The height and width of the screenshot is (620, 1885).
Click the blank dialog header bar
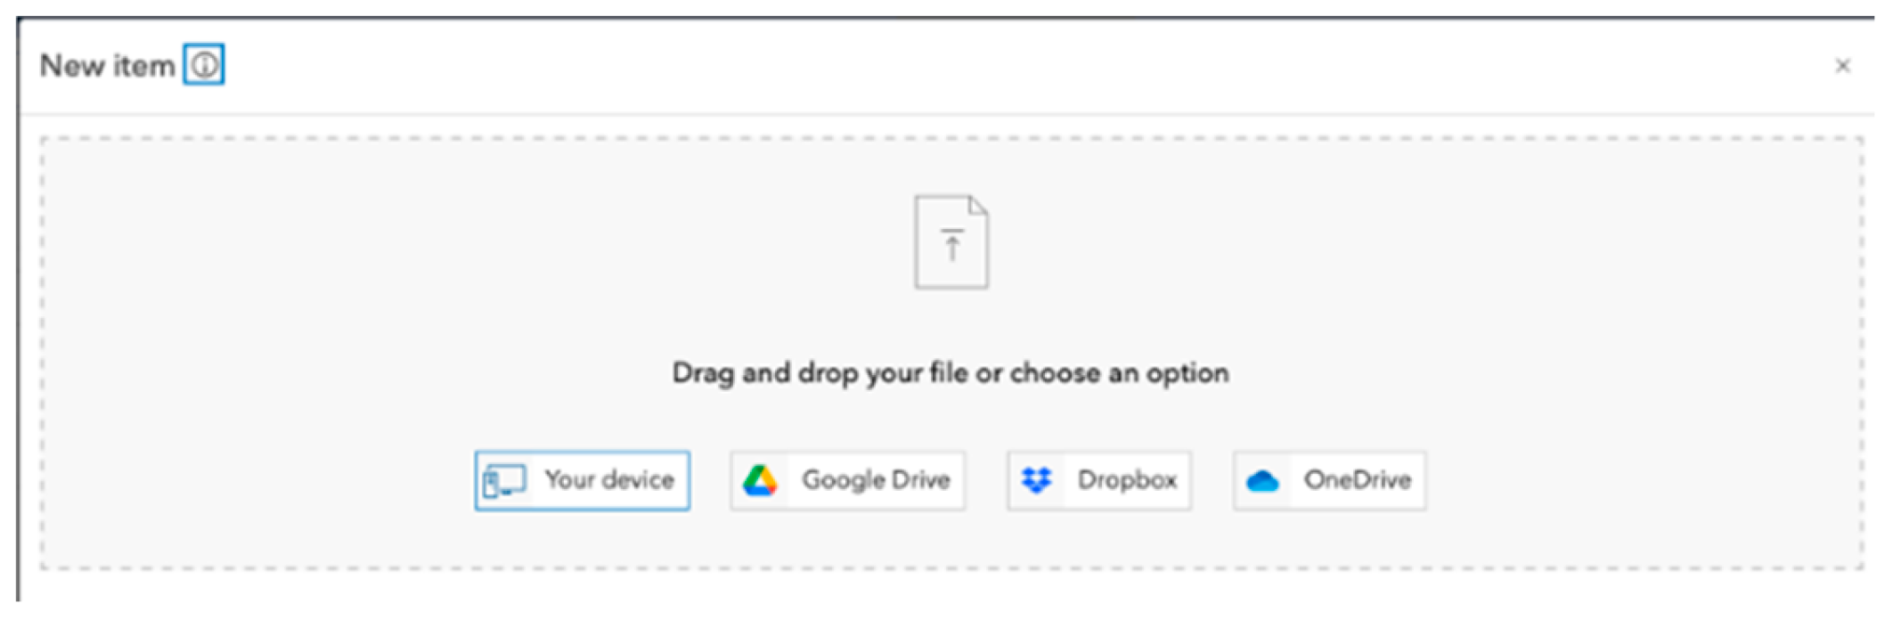coord(980,66)
